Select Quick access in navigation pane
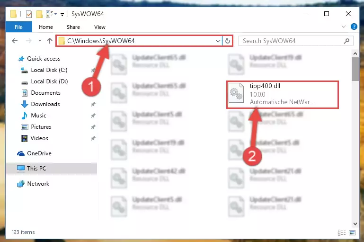 44,59
